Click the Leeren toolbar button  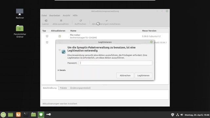46,22
